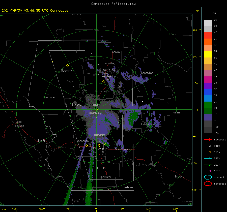Pick the light grey 80 dBZ swatch
The image size is (227, 212).
coord(208,23)
